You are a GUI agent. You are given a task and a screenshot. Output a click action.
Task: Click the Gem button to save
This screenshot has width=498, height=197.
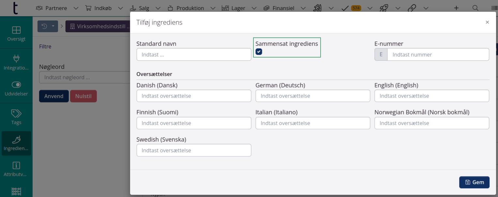tap(474, 182)
